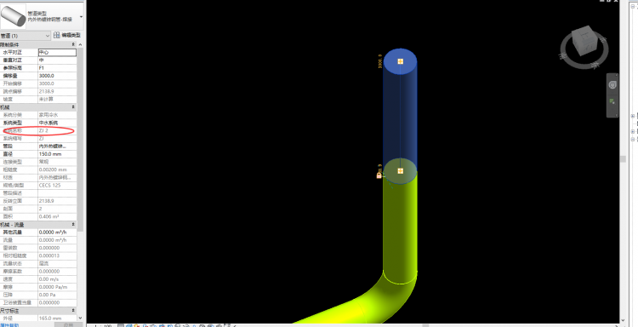Click the 系统类型 value 中水系统

click(x=57, y=123)
